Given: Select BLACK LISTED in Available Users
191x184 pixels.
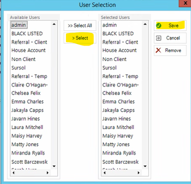Looking at the screenshot, I should (27, 33).
